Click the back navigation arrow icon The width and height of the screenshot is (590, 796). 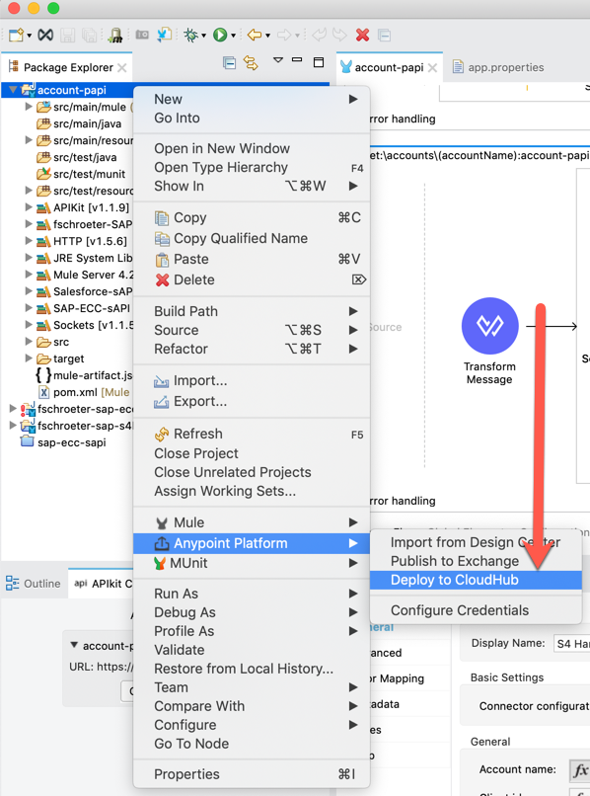(255, 35)
